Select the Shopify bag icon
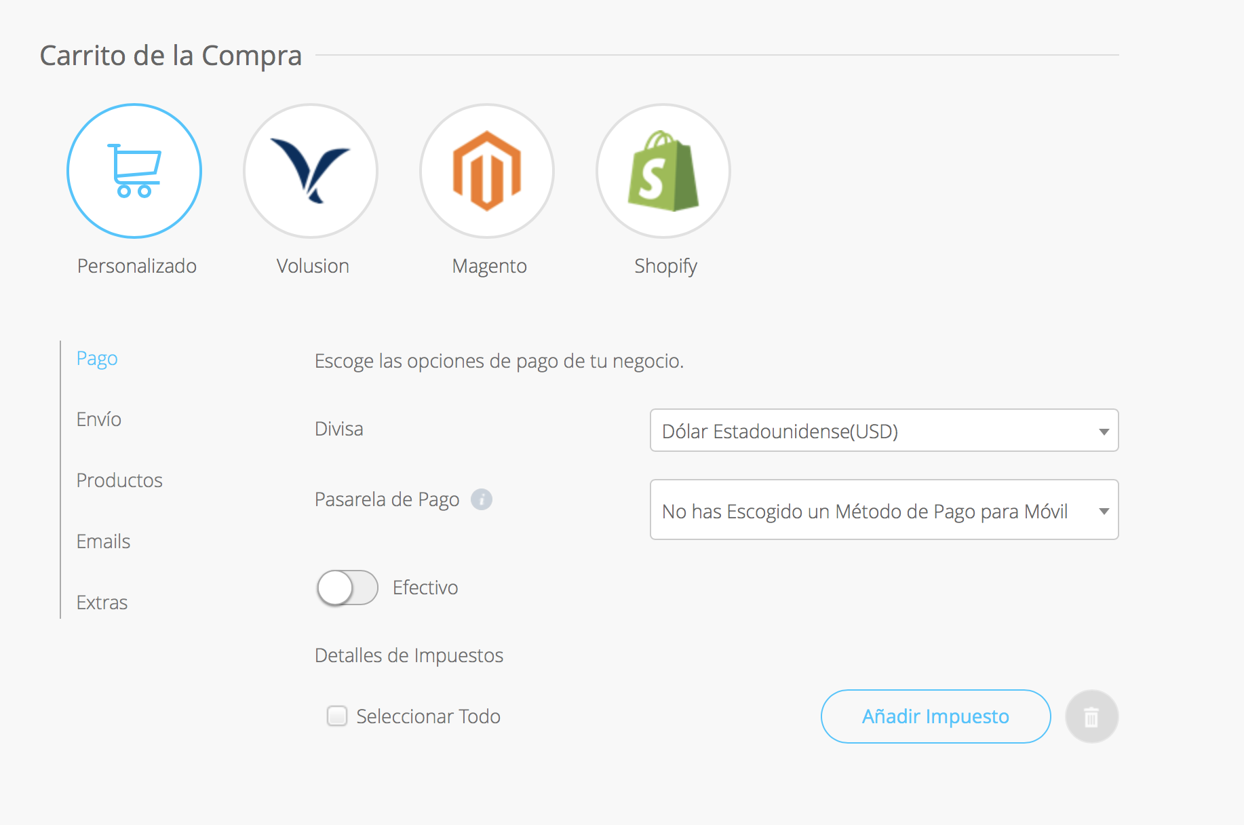This screenshot has height=825, width=1244. 663,171
